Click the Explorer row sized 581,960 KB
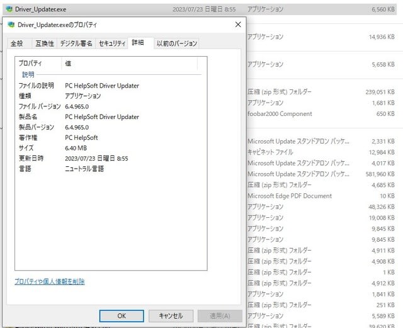 [x=321, y=174]
